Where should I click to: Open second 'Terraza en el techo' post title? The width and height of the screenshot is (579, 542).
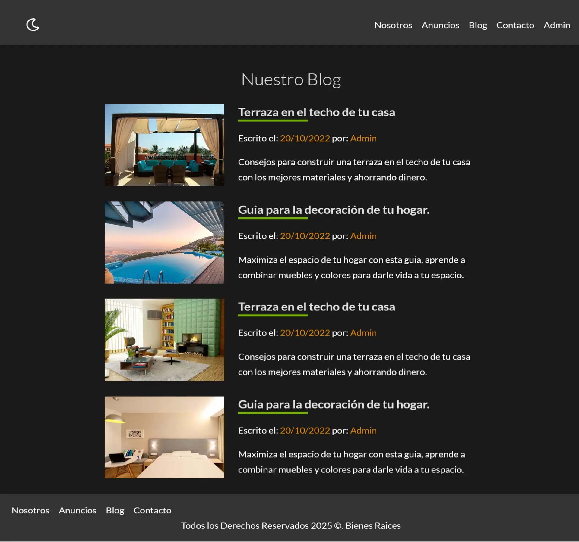pos(316,307)
